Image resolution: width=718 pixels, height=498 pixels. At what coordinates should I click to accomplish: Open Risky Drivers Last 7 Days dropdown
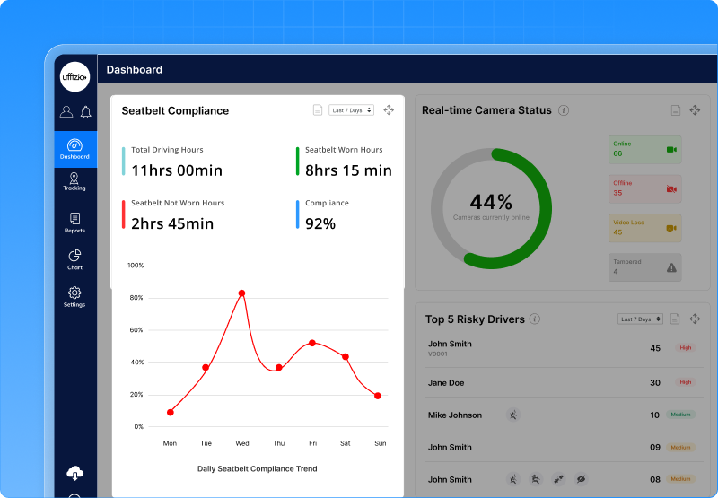tap(640, 319)
